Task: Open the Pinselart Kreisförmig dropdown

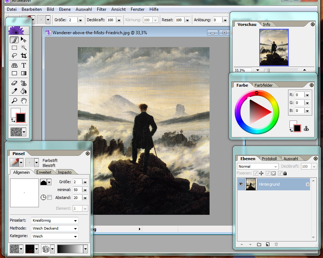Action: click(55, 220)
